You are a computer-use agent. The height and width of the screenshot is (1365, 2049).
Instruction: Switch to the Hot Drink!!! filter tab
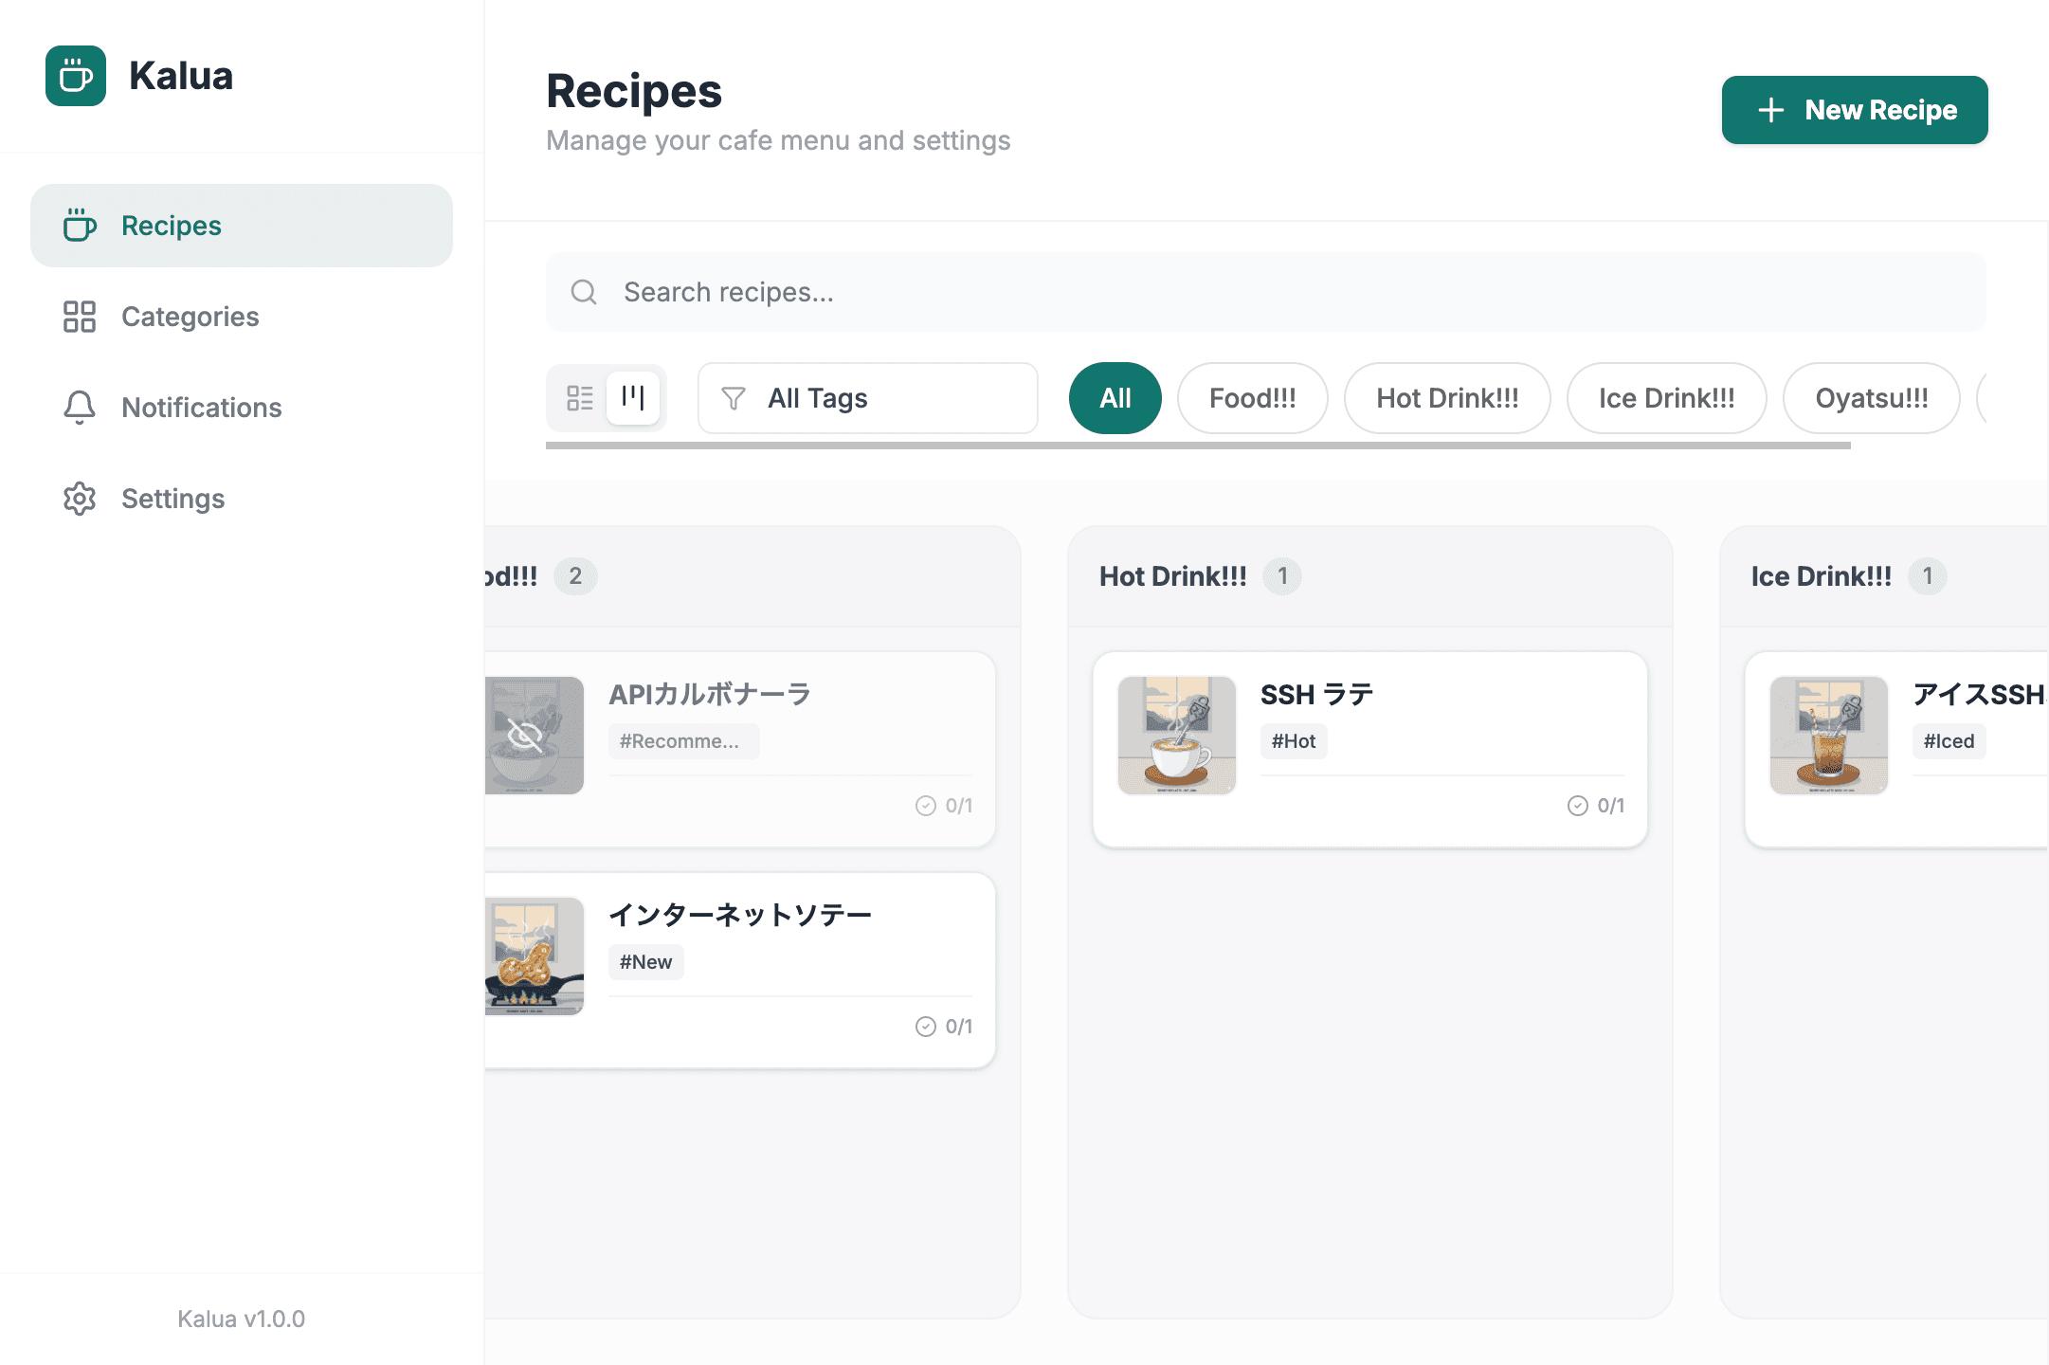click(x=1447, y=398)
